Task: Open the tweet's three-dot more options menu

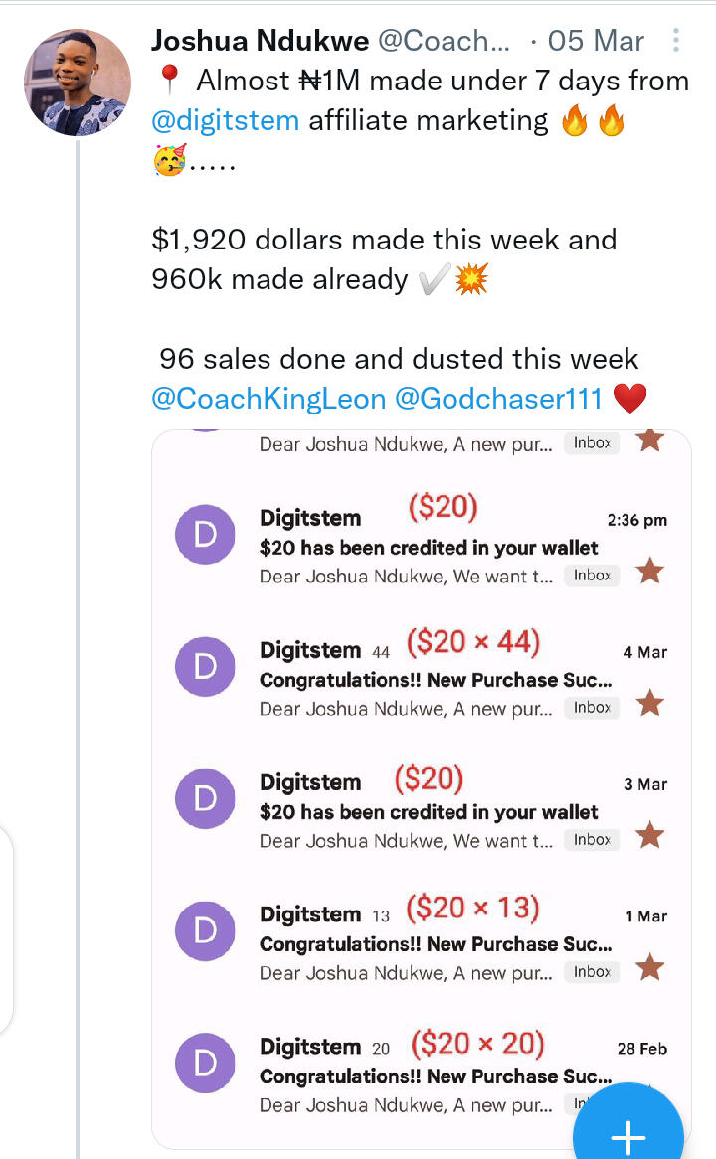Action: pos(676,41)
